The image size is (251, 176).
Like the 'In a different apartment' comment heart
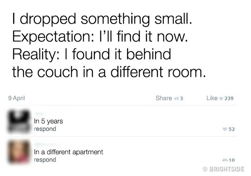[x=225, y=160]
